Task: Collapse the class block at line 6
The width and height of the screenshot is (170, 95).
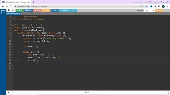Action: click(x=12, y=30)
